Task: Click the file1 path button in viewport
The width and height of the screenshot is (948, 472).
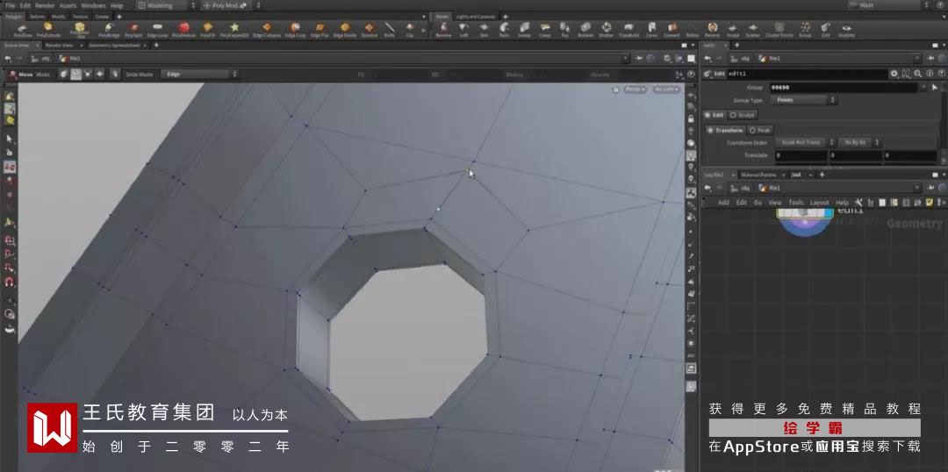Action: coord(69,59)
